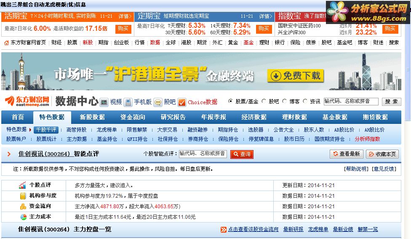This screenshot has height=239, width=411.
Task: Open the 融资融券 link
Action: pos(197,130)
